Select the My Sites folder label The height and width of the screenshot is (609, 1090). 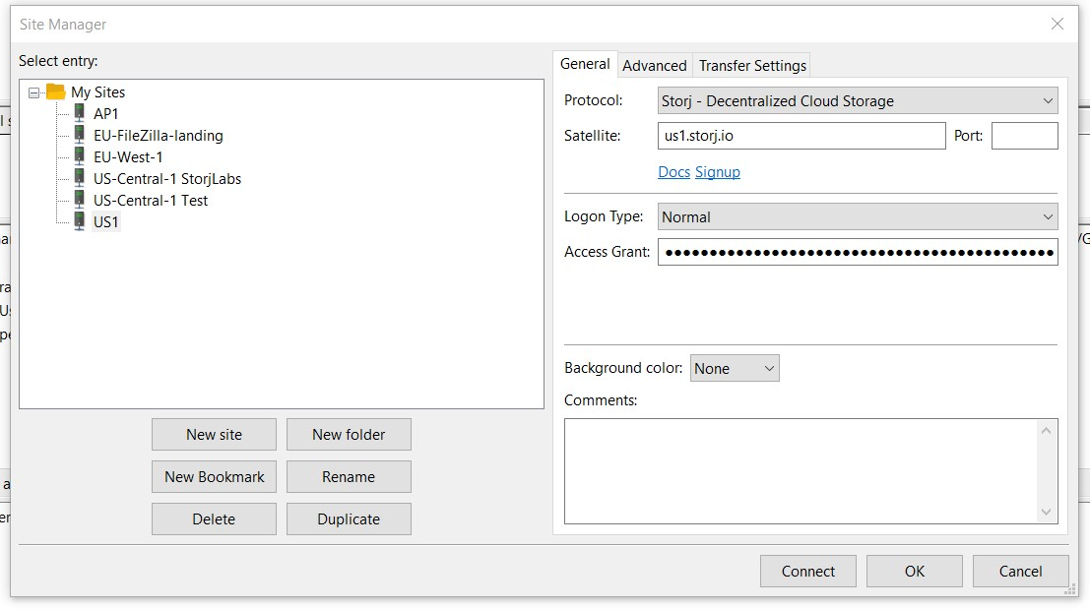point(98,92)
